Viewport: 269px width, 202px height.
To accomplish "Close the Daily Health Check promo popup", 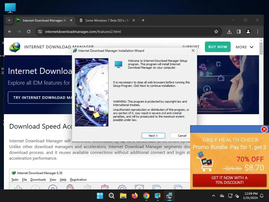I will [264, 129].
